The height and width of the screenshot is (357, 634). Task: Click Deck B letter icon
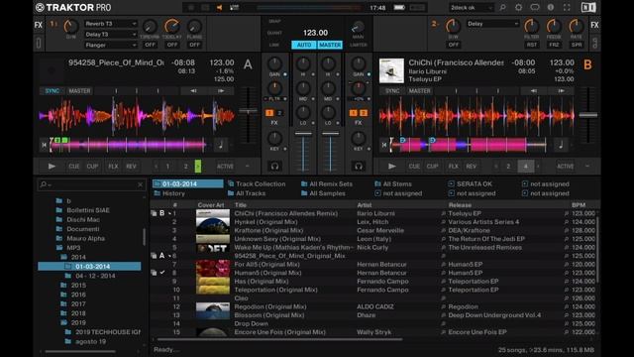587,64
